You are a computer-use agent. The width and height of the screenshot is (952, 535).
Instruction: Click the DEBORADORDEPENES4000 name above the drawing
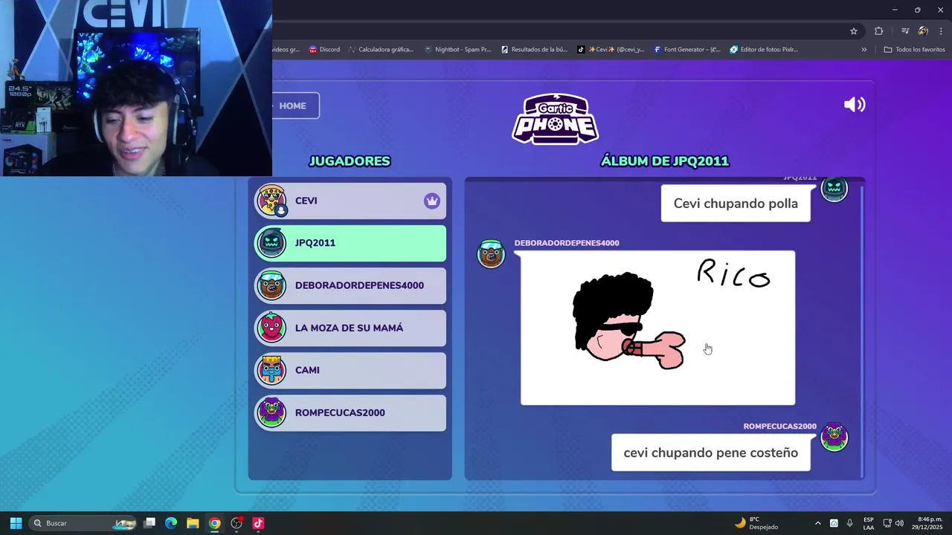[567, 243]
